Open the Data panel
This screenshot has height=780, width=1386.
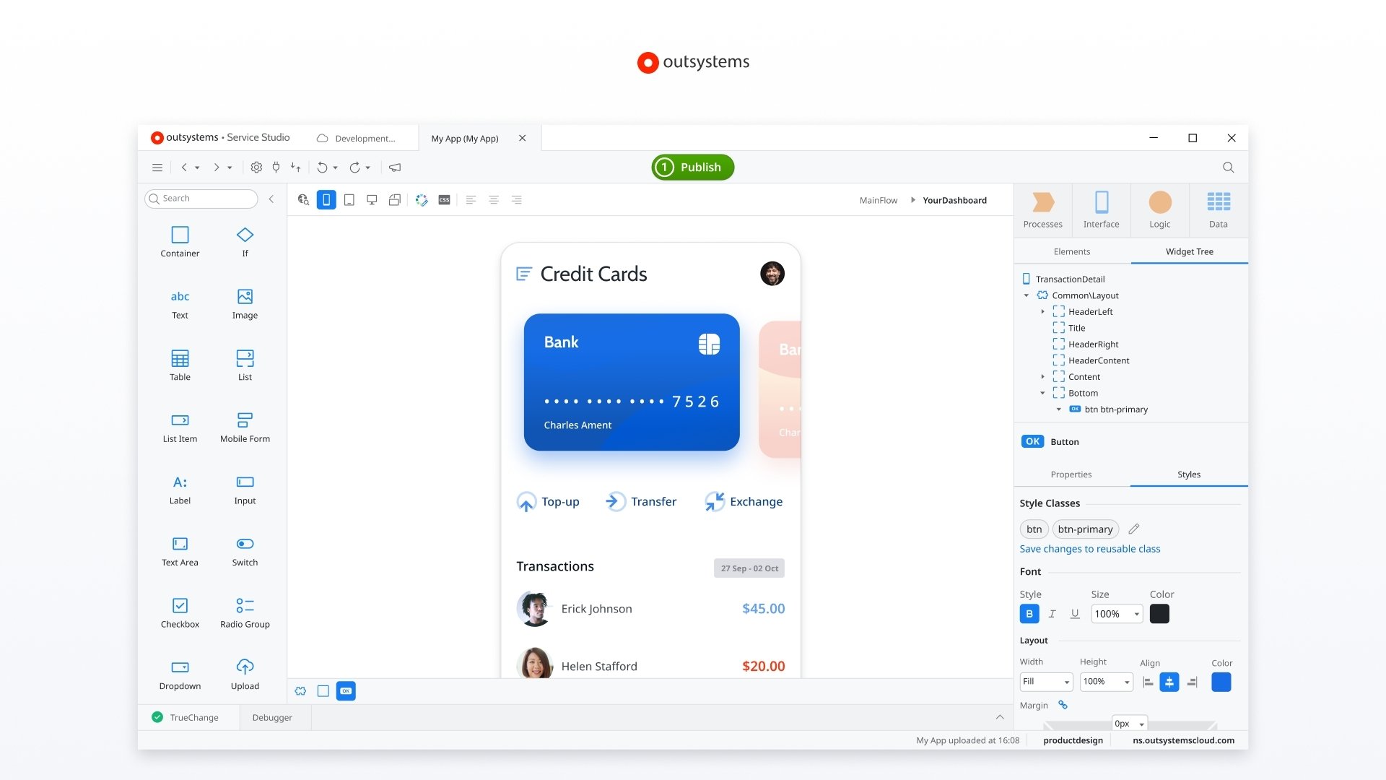click(1218, 209)
